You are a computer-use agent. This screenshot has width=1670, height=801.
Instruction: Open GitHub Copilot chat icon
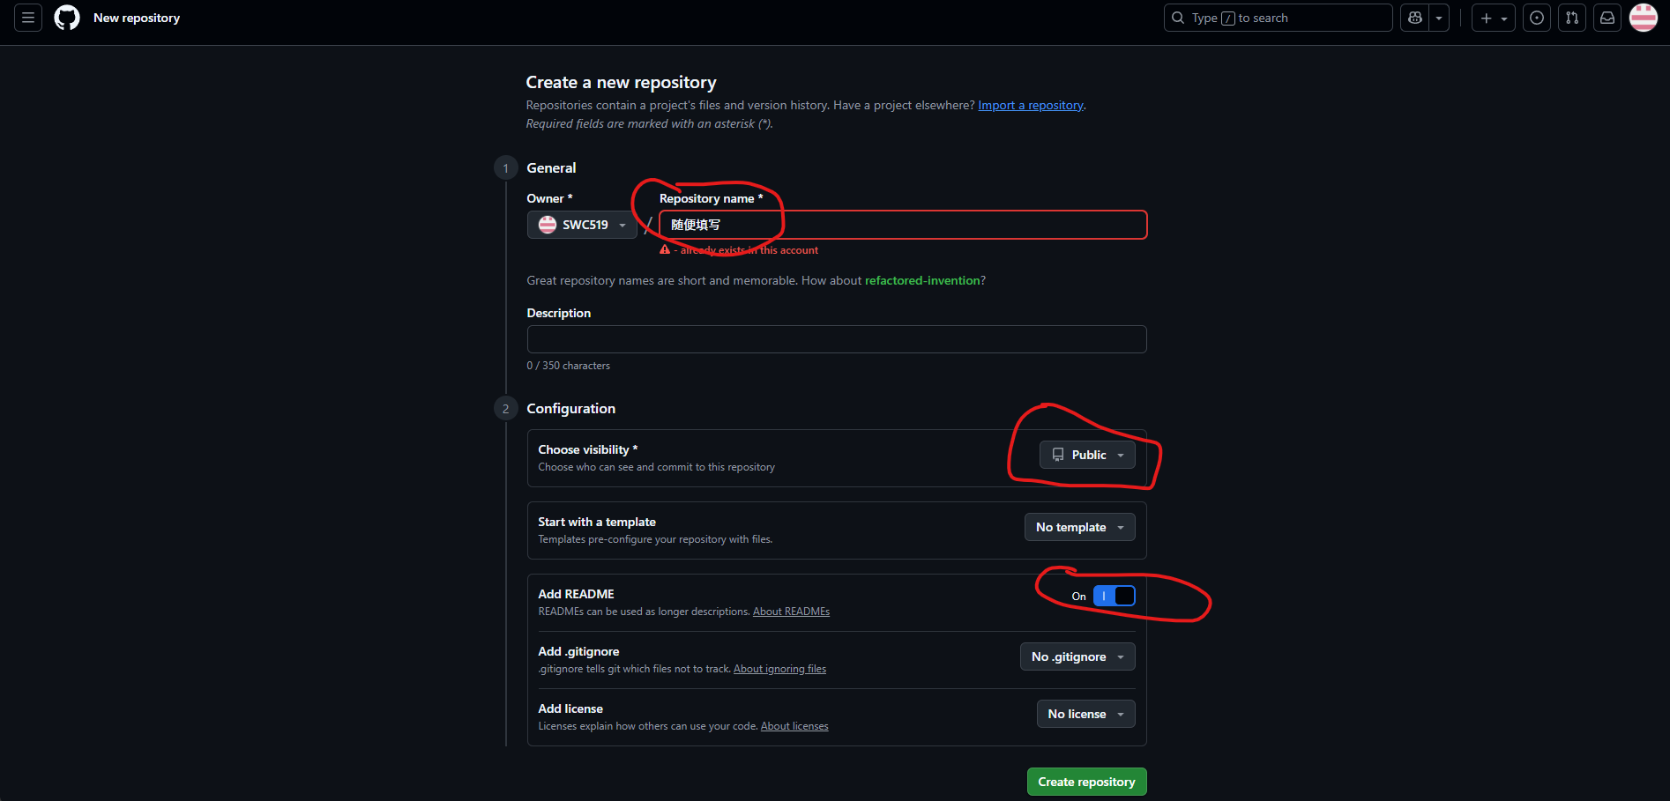click(1415, 18)
